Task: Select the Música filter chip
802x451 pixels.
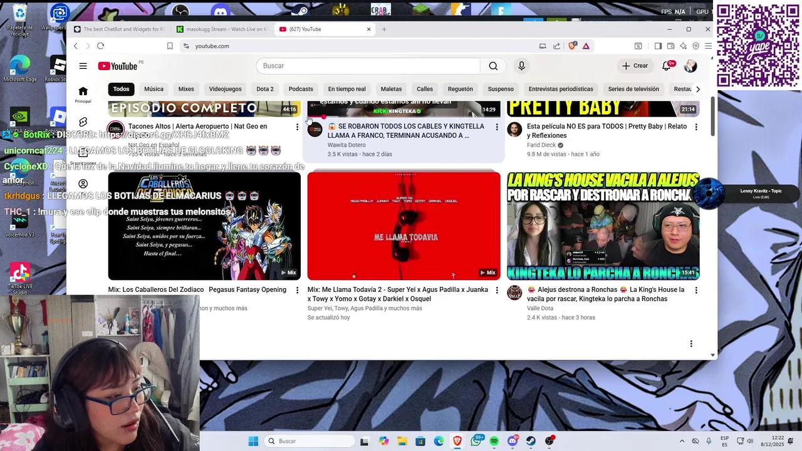Action: tap(154, 89)
